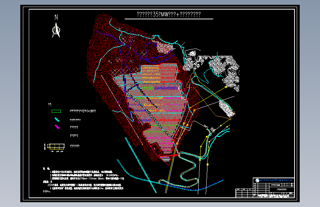
Task: Select the magenta strip legend symbol
Action: point(57,127)
